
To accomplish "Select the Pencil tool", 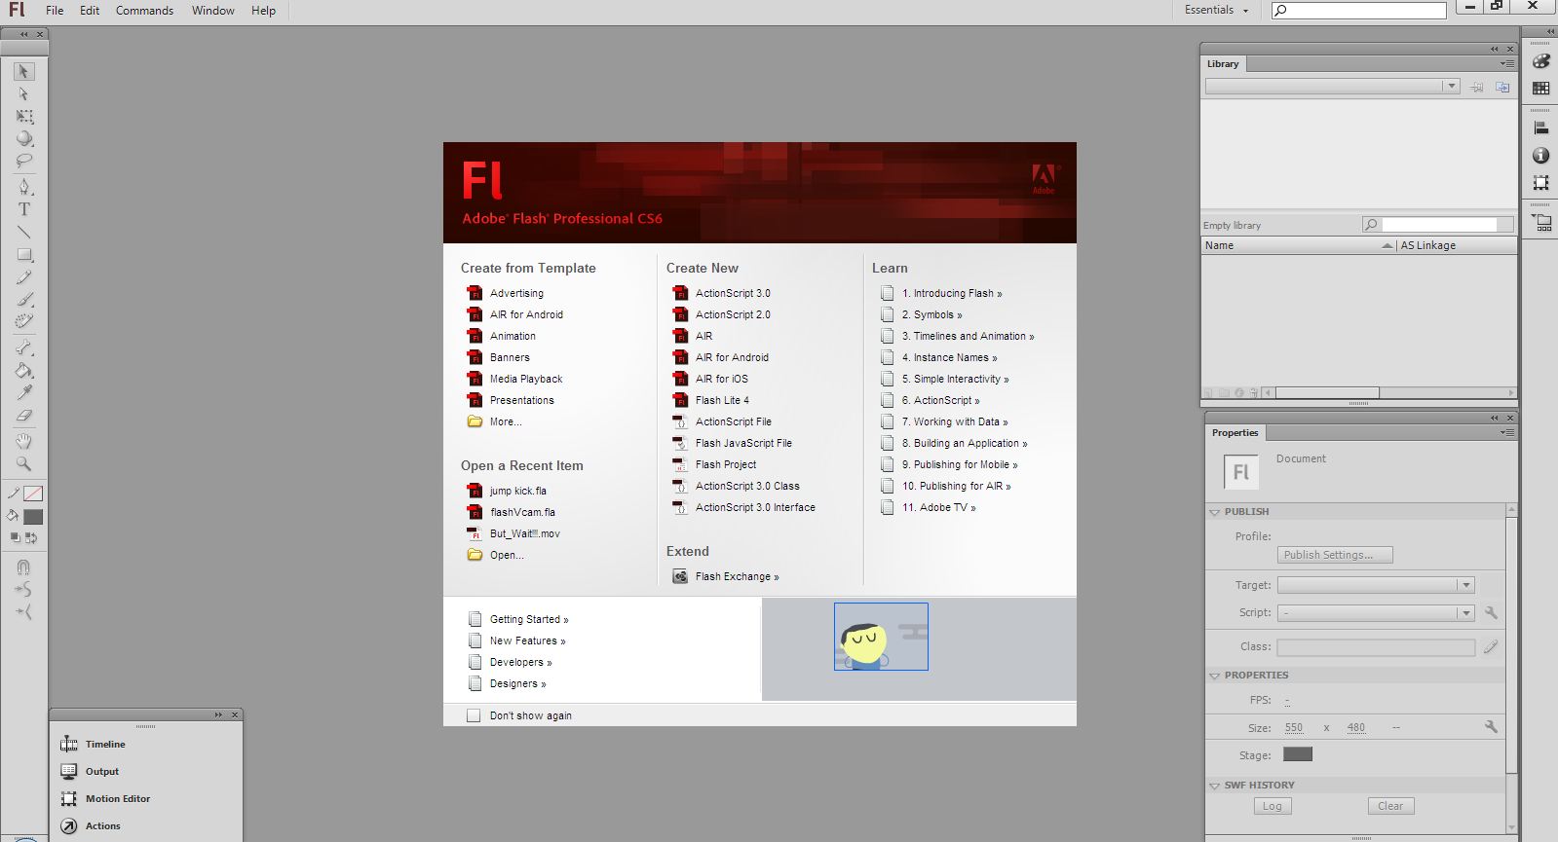I will click(x=24, y=277).
